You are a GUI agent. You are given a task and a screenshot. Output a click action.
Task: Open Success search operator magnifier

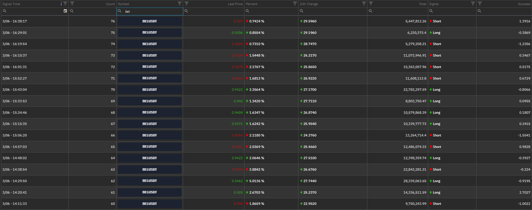[480, 11]
